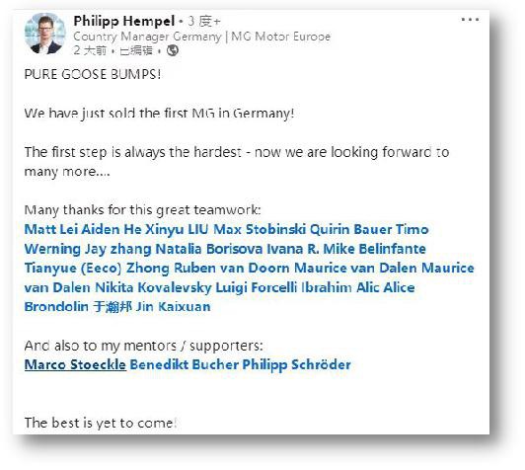
Task: Open the Philipp Hempel author name link
Action: 124,21
